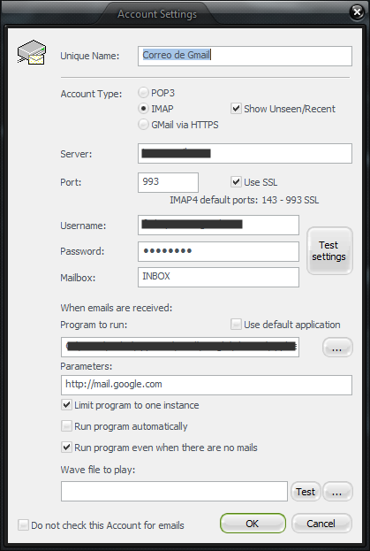The image size is (370, 551).
Task: Browse for a wave file
Action: click(337, 491)
